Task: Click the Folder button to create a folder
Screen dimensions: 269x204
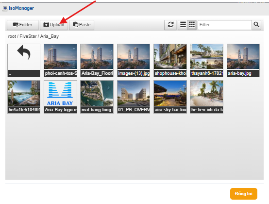Action: pos(23,25)
